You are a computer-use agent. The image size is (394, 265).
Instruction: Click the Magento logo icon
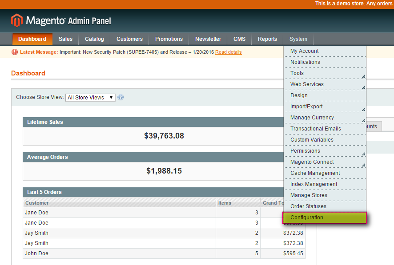(17, 20)
